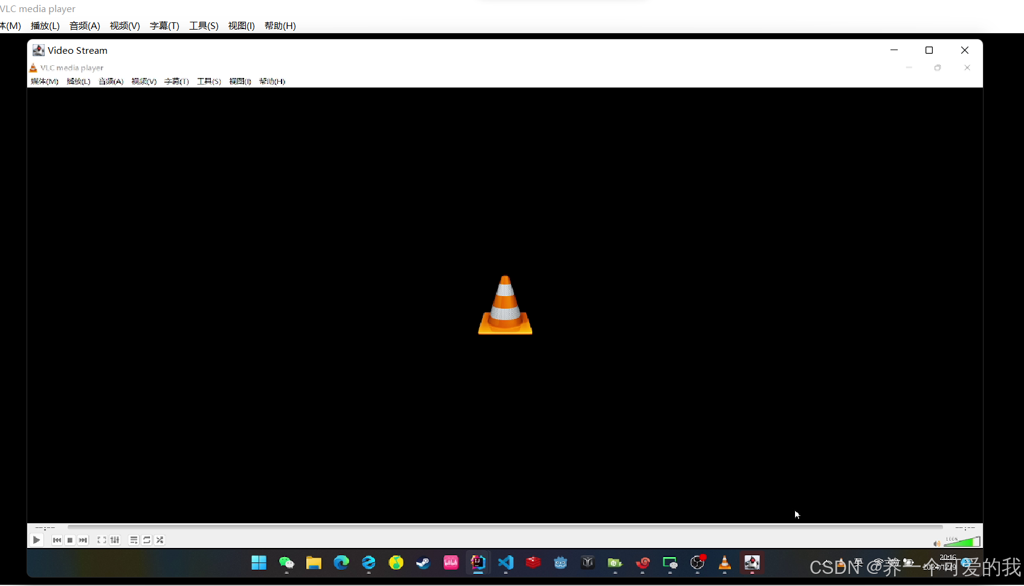Toggle fullscreen video mode icon
Viewport: 1024px width, 586px height.
[101, 540]
